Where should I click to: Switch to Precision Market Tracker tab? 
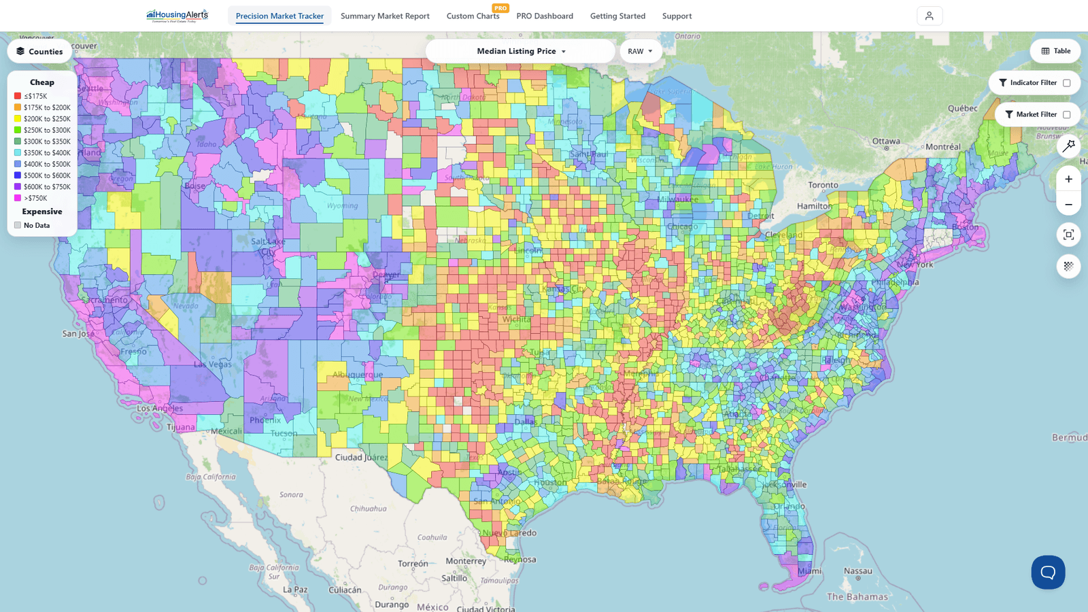click(279, 16)
